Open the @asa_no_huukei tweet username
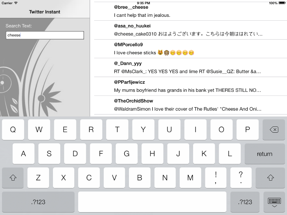 (132, 26)
